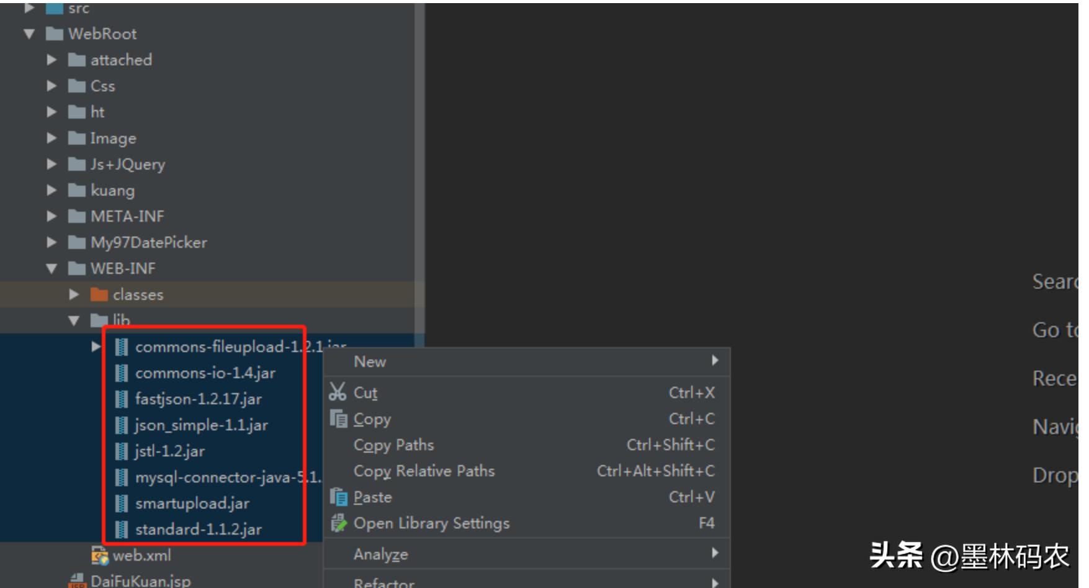
Task: Click the Open Library Settings icon
Action: [x=339, y=523]
